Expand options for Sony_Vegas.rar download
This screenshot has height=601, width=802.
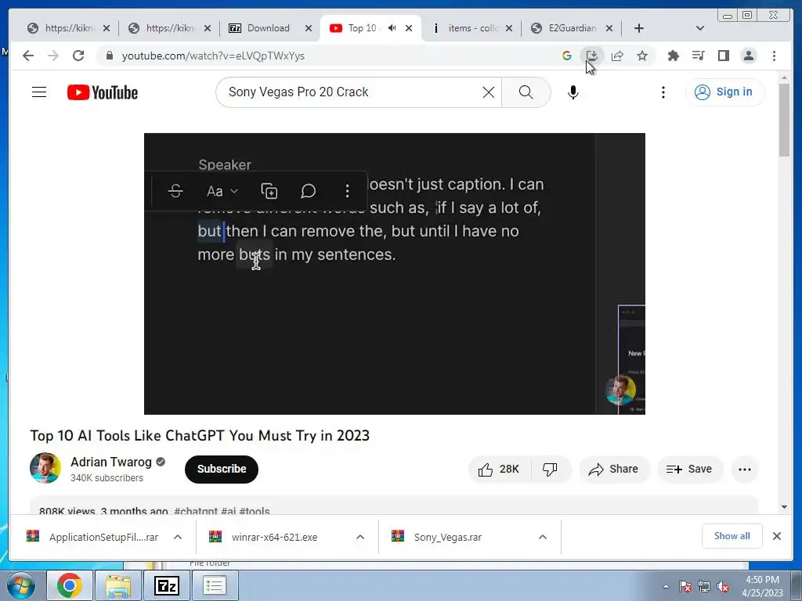(543, 537)
